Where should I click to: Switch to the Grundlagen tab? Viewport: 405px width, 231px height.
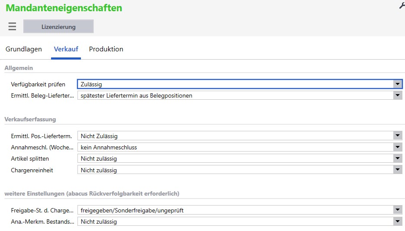point(24,49)
